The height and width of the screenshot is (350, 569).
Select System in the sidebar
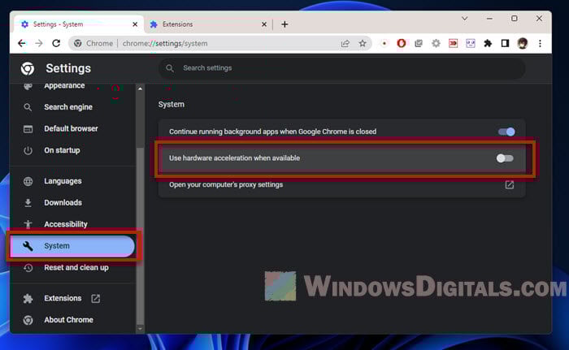point(72,246)
